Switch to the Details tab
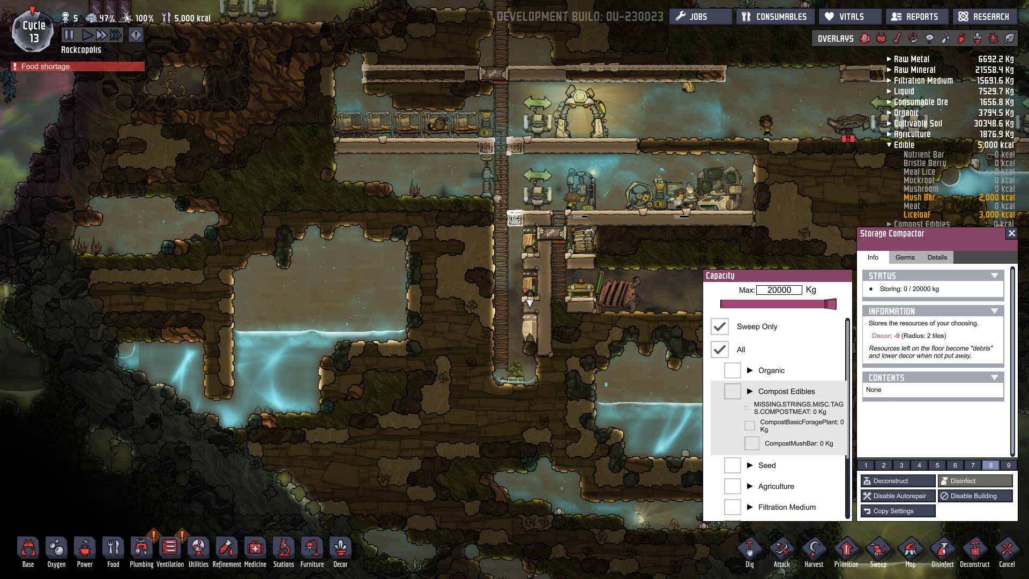 [937, 257]
